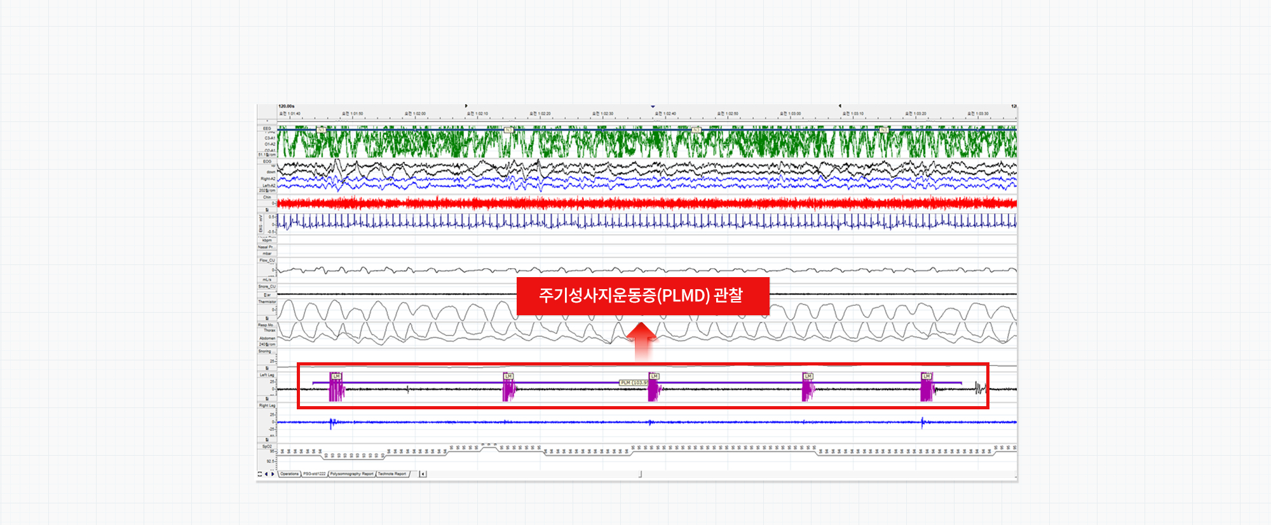Select the PLM event label on Left Leg
The image size is (1271, 525).
coord(633,383)
